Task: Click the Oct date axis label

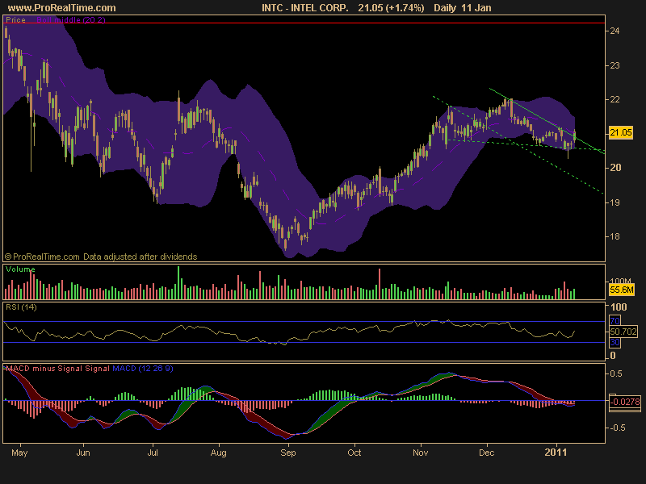Action: (x=354, y=453)
